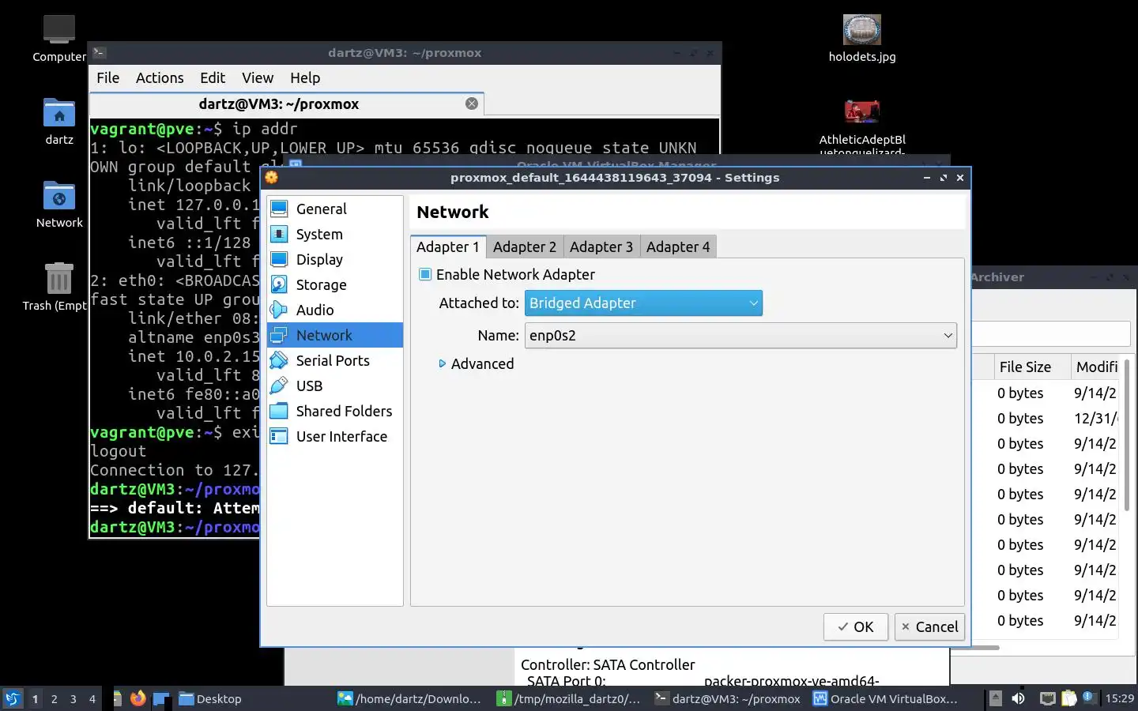Click the clipboard notes tray icon
The image size is (1138, 711).
pos(1068,698)
